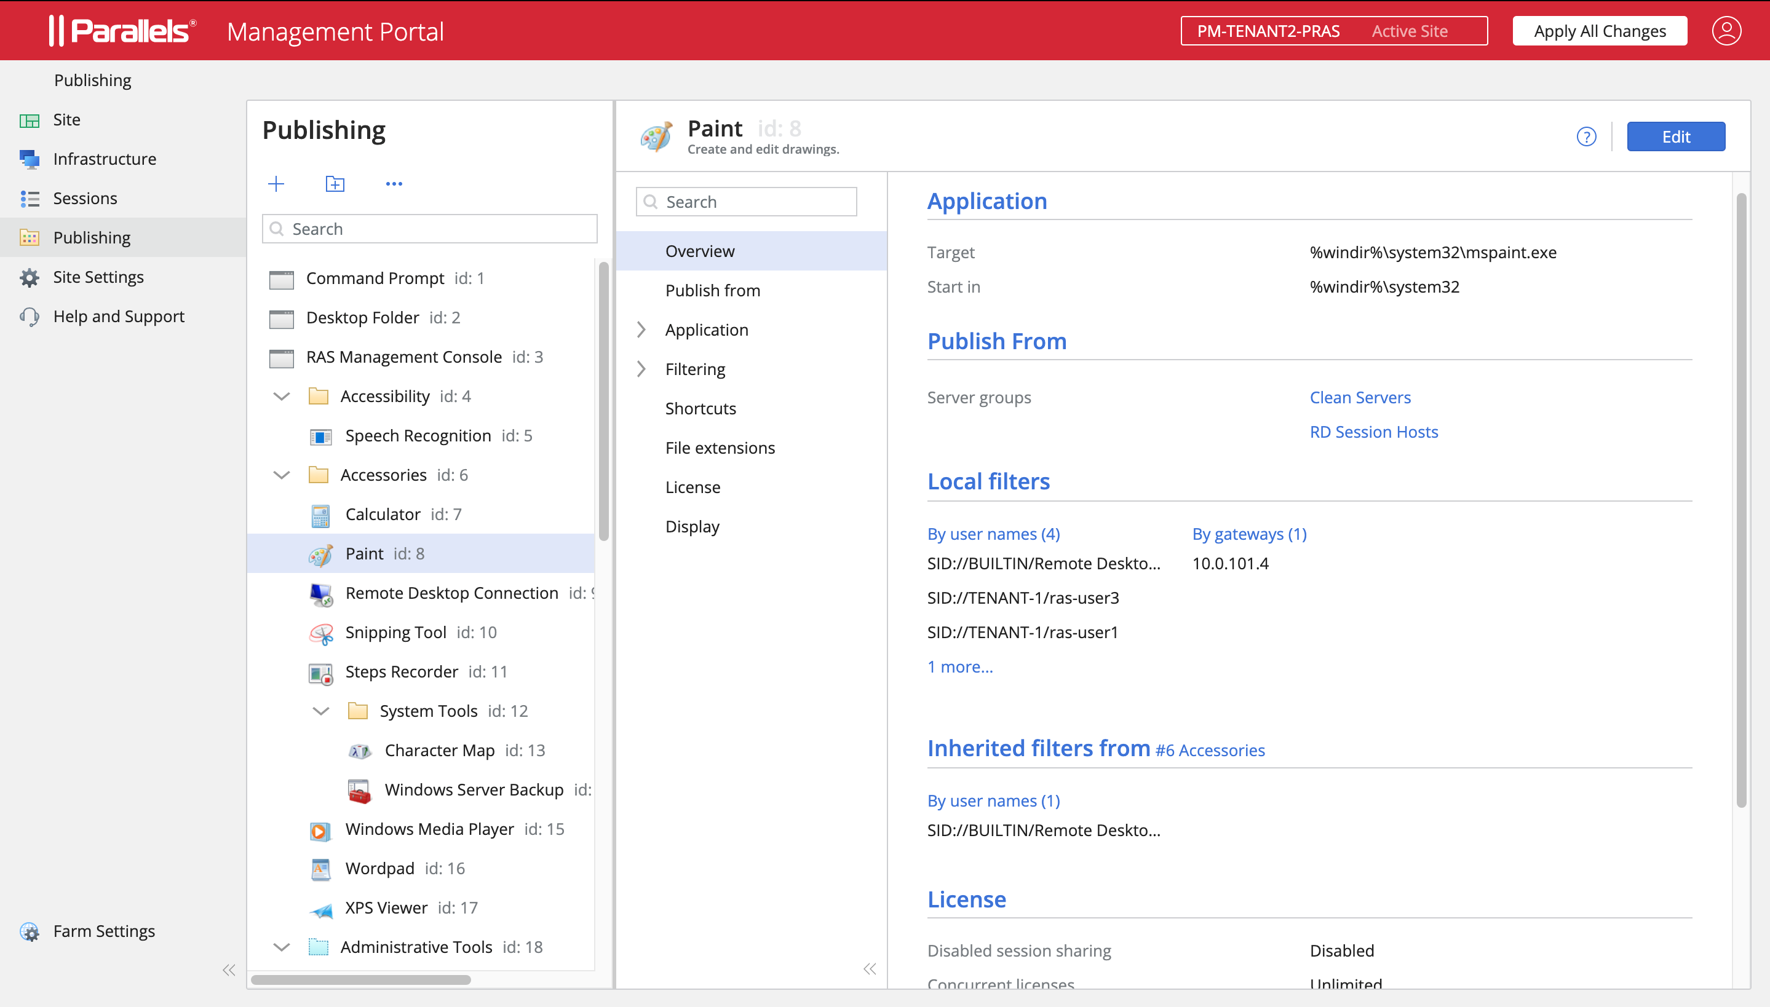Viewport: 1770px width, 1007px height.
Task: Open the Sessions page from the sidebar
Action: click(x=85, y=199)
